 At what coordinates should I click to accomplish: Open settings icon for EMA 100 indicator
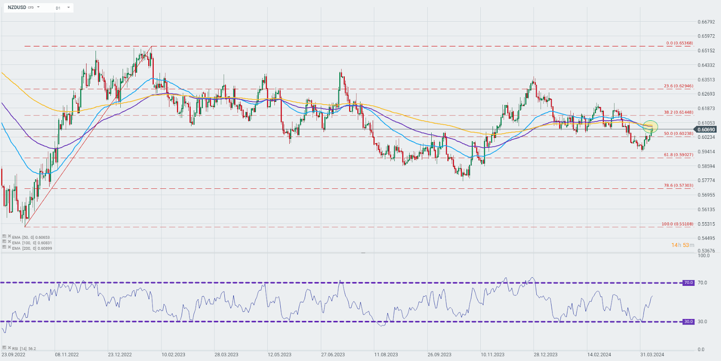[4, 242]
